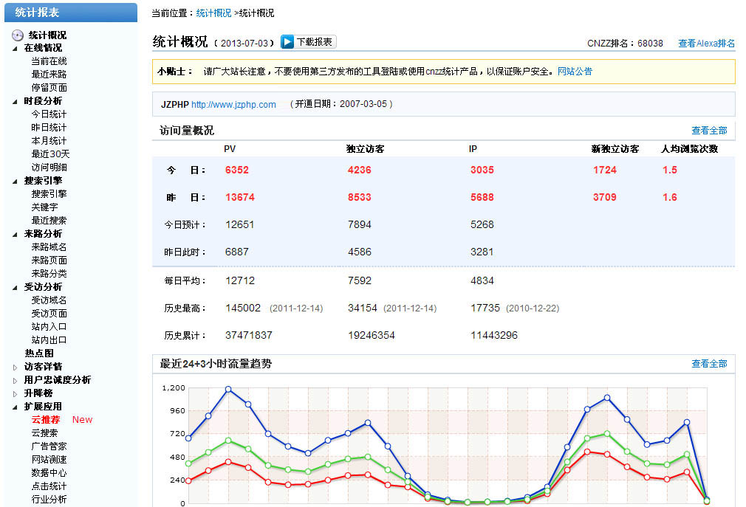
Task: Open the 最近搜索 report
Action: (x=49, y=221)
